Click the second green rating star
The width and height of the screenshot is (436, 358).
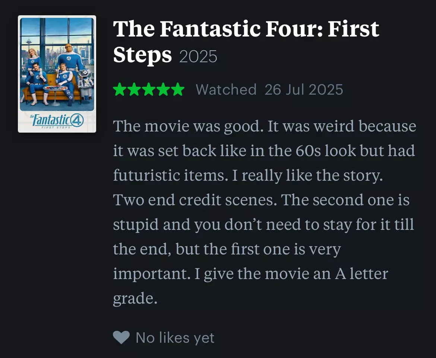point(134,89)
